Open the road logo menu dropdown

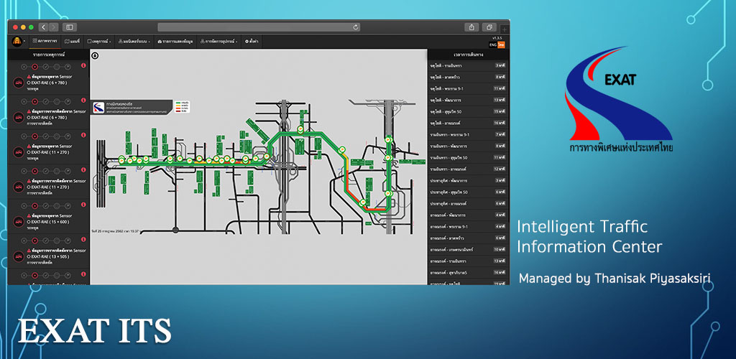19,41
